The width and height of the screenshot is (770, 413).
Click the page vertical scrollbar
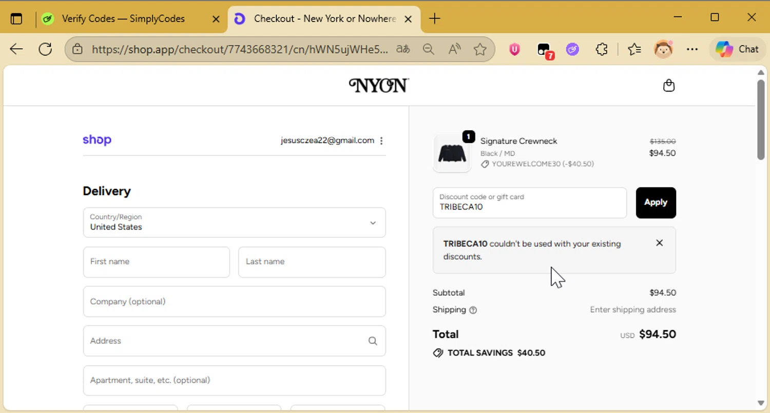tap(761, 120)
